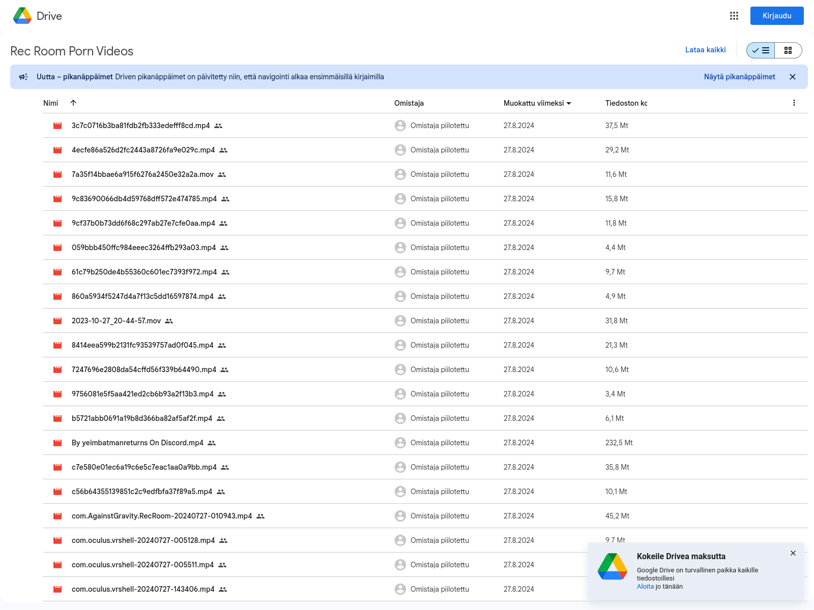The image size is (814, 610).
Task: Open the Google apps grid icon
Action: click(734, 16)
